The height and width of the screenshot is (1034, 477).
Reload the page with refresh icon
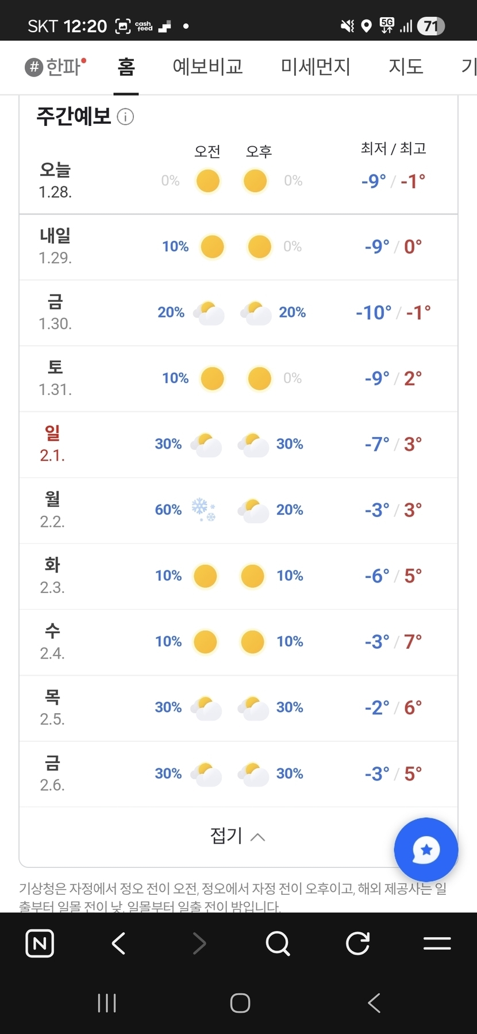[357, 943]
